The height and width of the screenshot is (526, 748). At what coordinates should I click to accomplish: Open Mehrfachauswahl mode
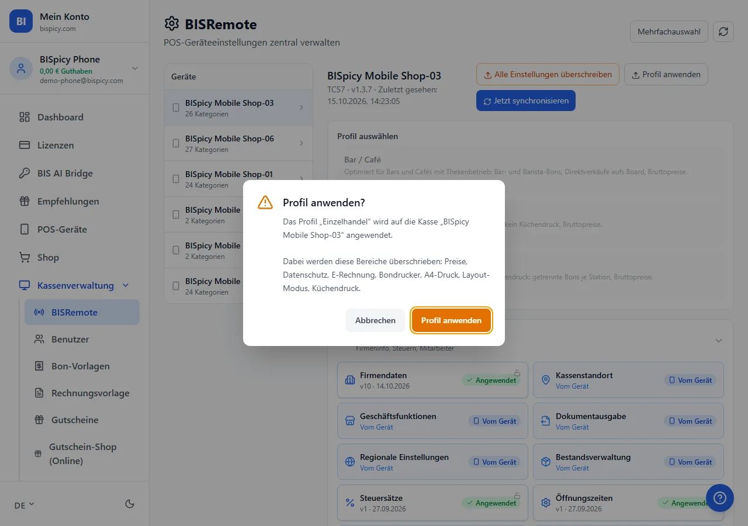[669, 32]
